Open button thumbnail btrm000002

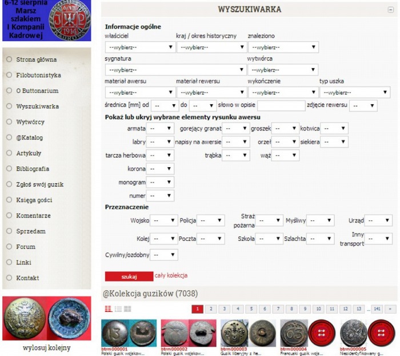click(x=189, y=333)
